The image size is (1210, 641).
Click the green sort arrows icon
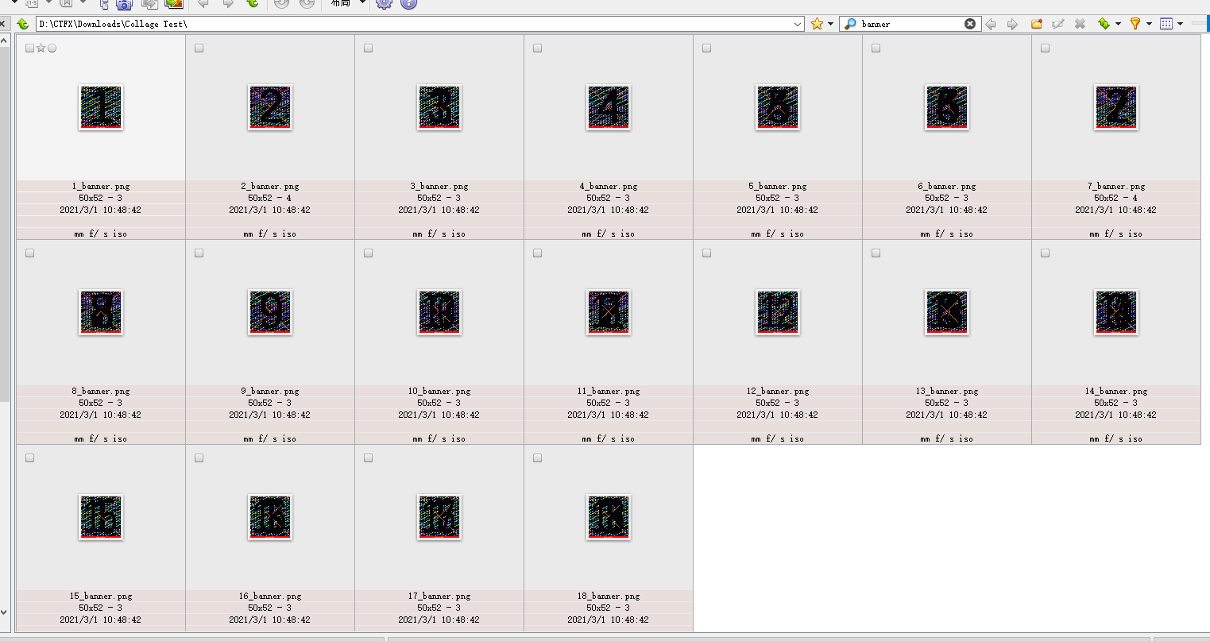click(1104, 24)
